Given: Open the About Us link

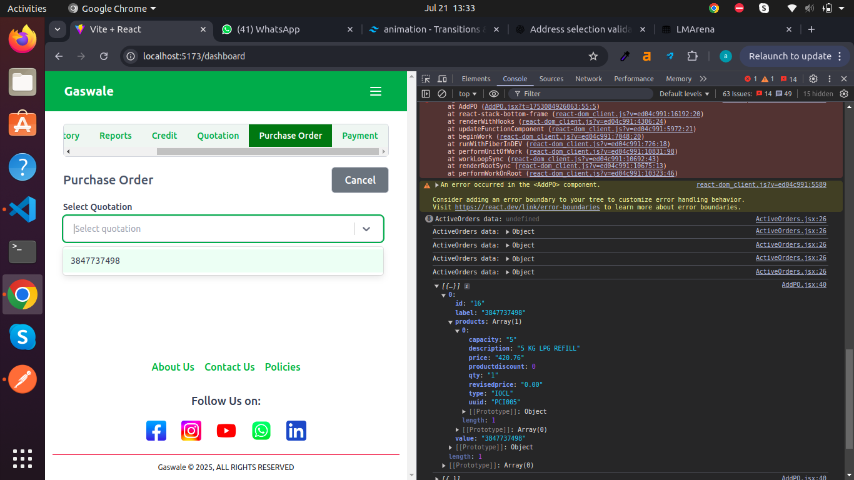Looking at the screenshot, I should [x=173, y=367].
